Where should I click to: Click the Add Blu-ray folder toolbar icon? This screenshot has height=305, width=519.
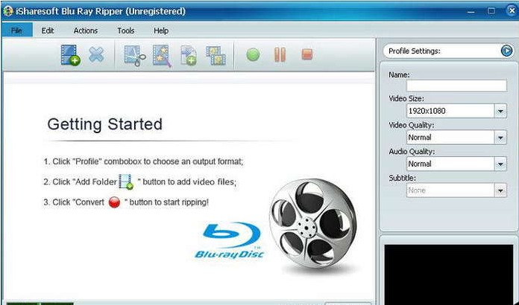tap(71, 55)
